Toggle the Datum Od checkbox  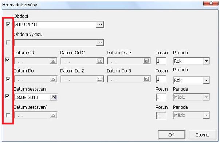coord(7,60)
